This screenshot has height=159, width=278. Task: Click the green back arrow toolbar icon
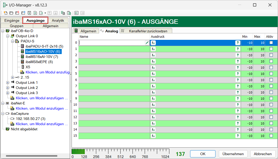pos(77,13)
